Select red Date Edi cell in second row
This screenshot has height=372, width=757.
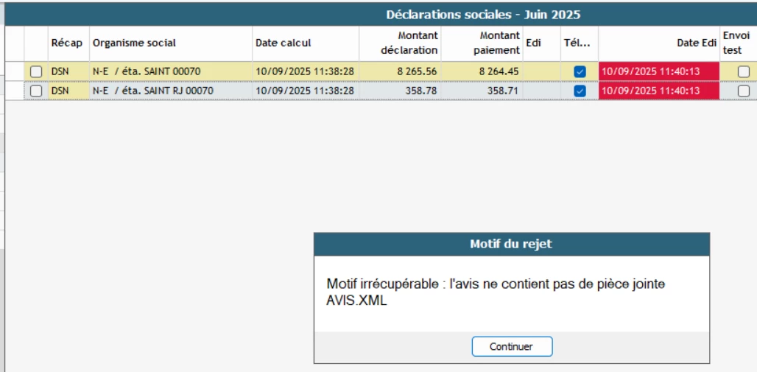coord(658,91)
